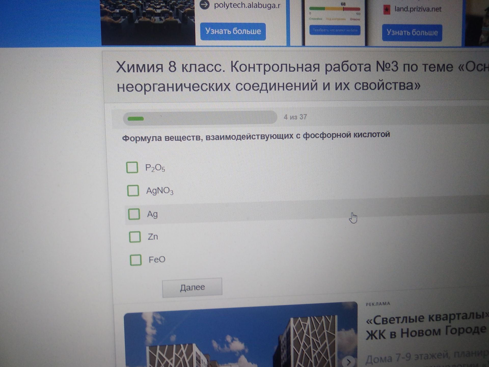Click the quiz title heading

click(302, 76)
